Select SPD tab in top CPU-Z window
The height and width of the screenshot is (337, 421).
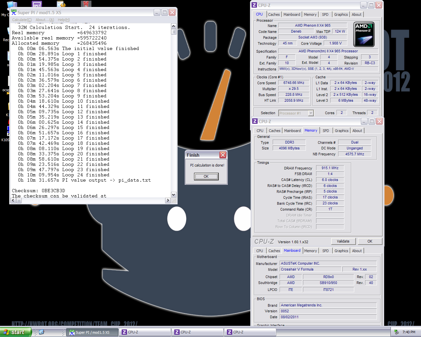click(325, 14)
